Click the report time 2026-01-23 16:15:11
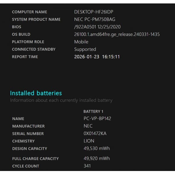 pyautogui.click(x=97, y=57)
